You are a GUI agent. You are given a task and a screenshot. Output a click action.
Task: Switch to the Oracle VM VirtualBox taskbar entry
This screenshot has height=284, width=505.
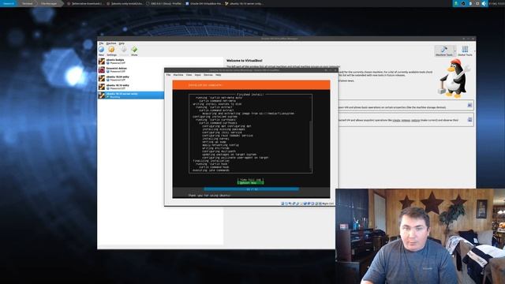[204, 3]
